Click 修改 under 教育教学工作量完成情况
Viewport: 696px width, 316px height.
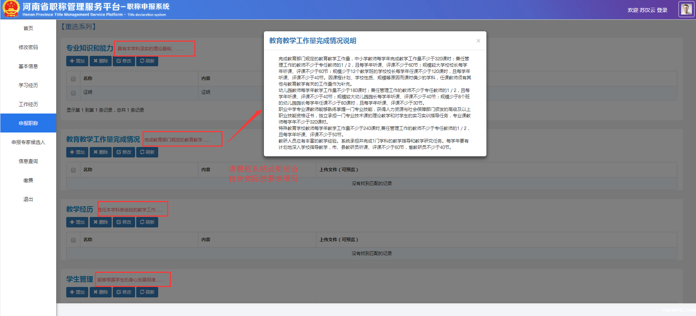124,152
